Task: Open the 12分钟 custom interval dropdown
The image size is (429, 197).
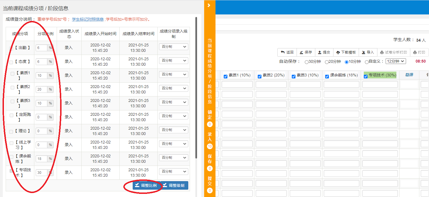Action: [396, 61]
